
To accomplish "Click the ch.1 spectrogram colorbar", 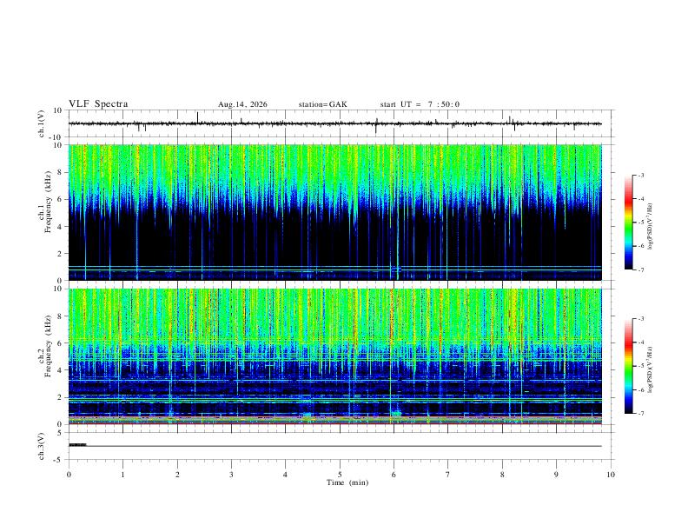I will pos(628,223).
